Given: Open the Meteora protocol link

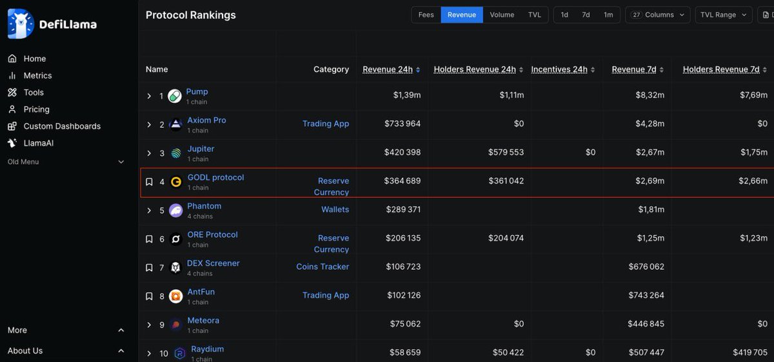Looking at the screenshot, I should (203, 321).
